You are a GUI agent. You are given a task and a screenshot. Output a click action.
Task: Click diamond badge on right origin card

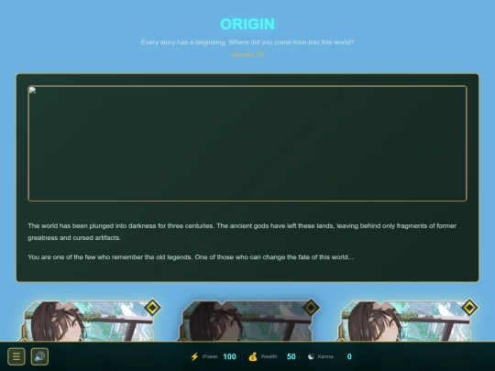469,307
